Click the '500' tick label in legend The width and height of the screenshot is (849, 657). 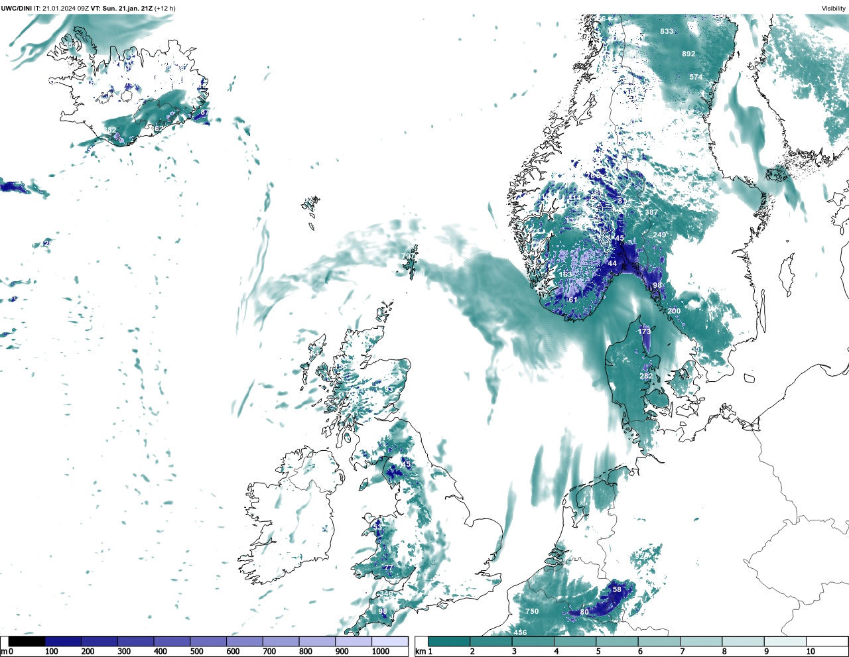pos(197,652)
